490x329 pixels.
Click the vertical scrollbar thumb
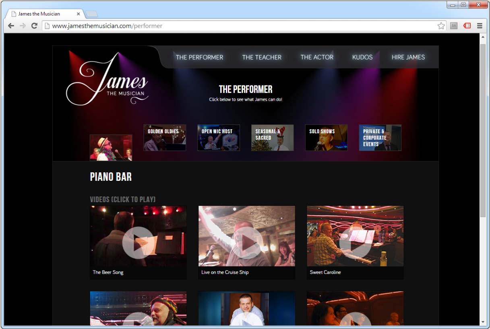coord(483,131)
